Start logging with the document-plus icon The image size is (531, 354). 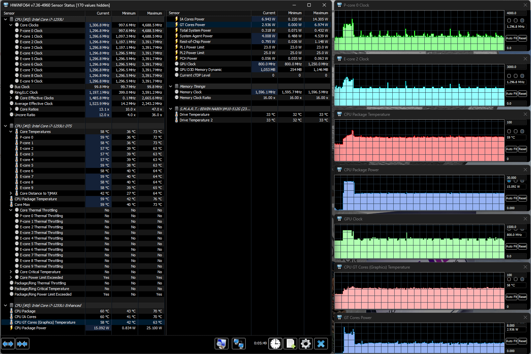[x=291, y=344]
